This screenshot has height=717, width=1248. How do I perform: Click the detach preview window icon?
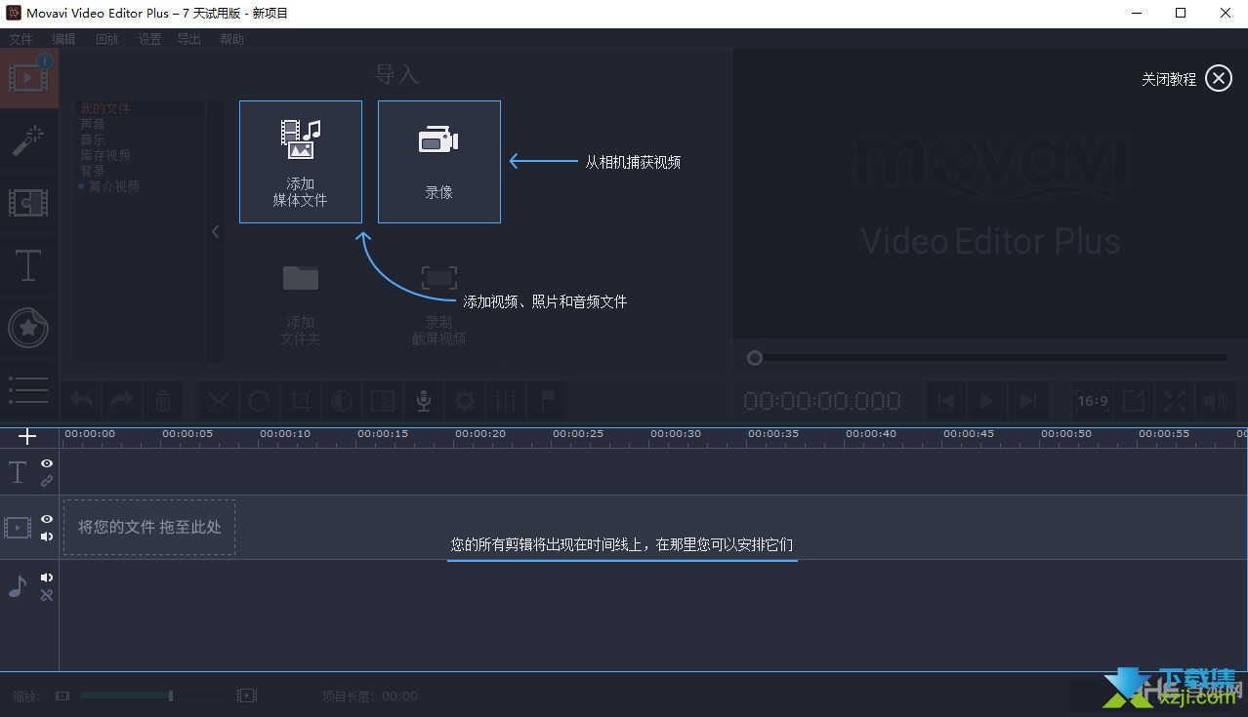tap(1134, 401)
